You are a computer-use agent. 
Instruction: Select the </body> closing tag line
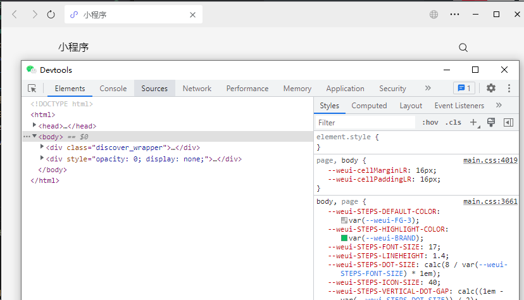coord(53,170)
